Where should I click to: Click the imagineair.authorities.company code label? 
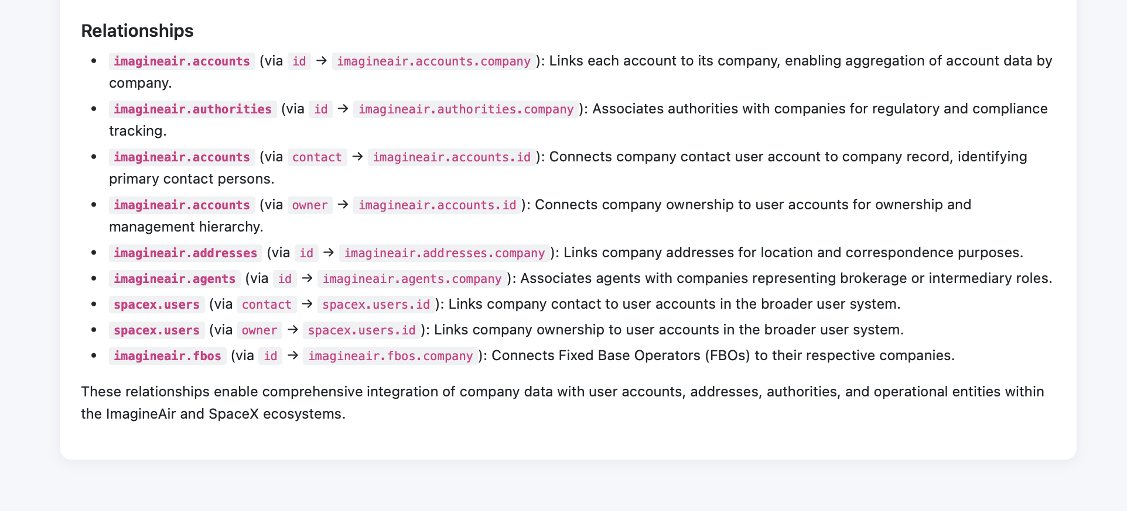(x=466, y=109)
